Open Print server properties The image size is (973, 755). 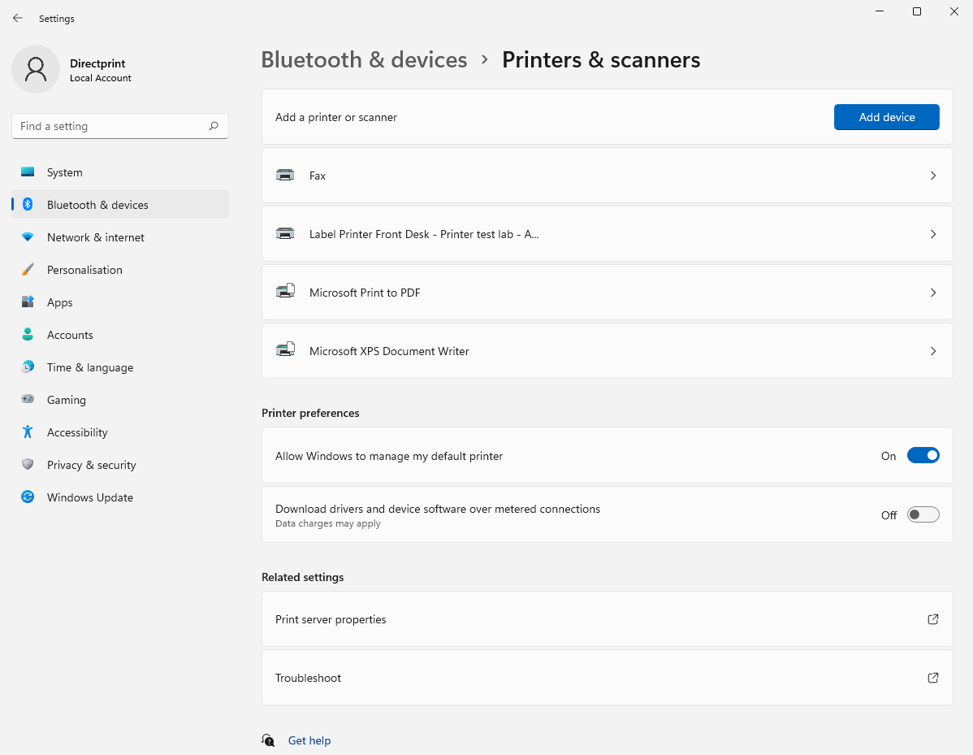coord(607,619)
